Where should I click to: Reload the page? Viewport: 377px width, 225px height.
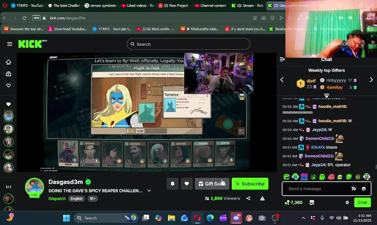[x=24, y=18]
